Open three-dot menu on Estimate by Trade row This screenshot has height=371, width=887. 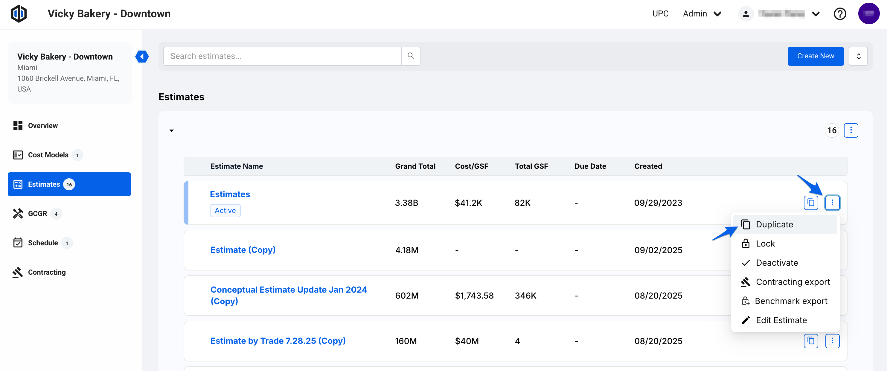coord(832,341)
